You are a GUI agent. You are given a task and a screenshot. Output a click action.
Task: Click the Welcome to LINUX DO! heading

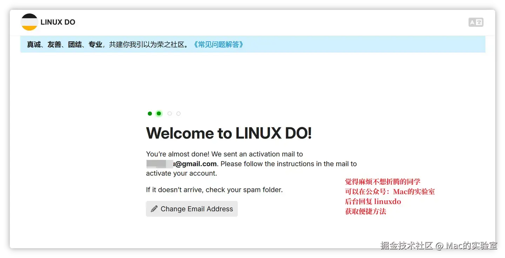coord(229,133)
